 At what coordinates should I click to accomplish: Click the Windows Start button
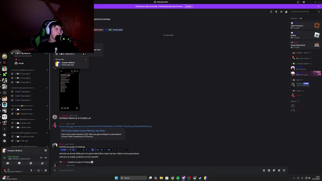[x=116, y=178]
